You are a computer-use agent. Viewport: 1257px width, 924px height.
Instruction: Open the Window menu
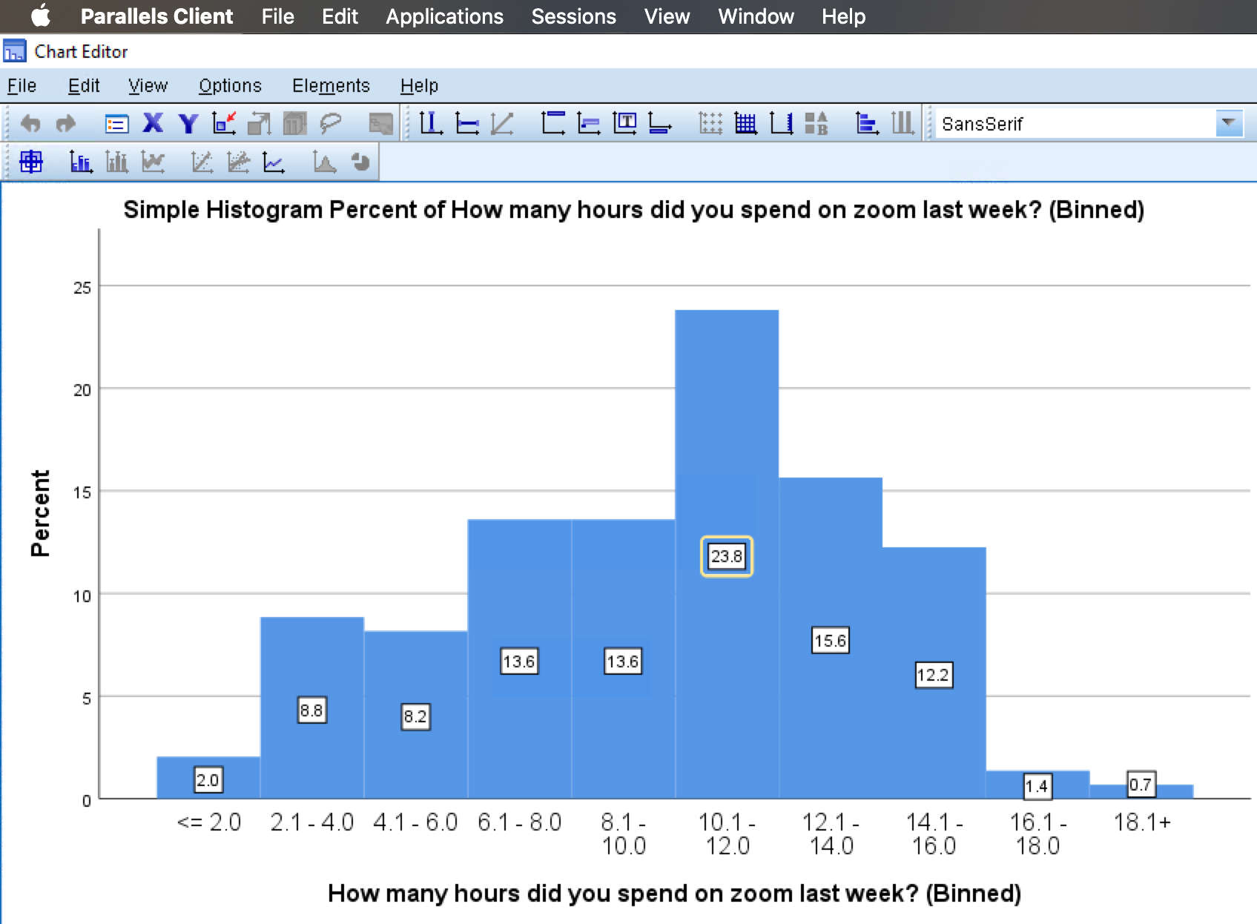[756, 16]
